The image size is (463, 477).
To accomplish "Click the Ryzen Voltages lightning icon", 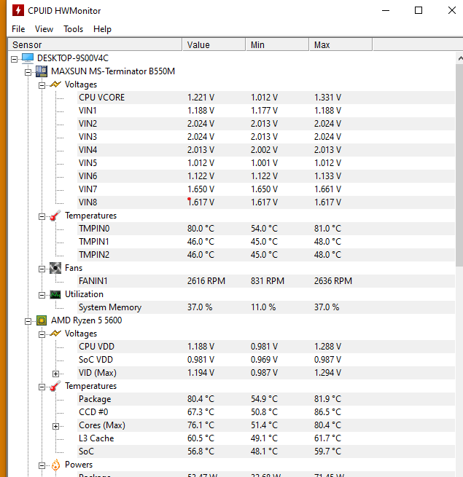I will 55,334.
